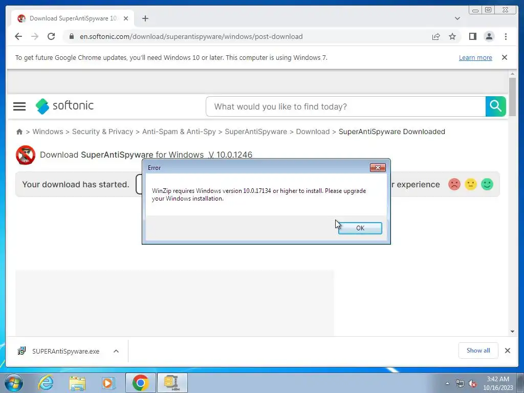The width and height of the screenshot is (524, 393).
Task: Click the page scrollbar up arrow
Action: 513,74
